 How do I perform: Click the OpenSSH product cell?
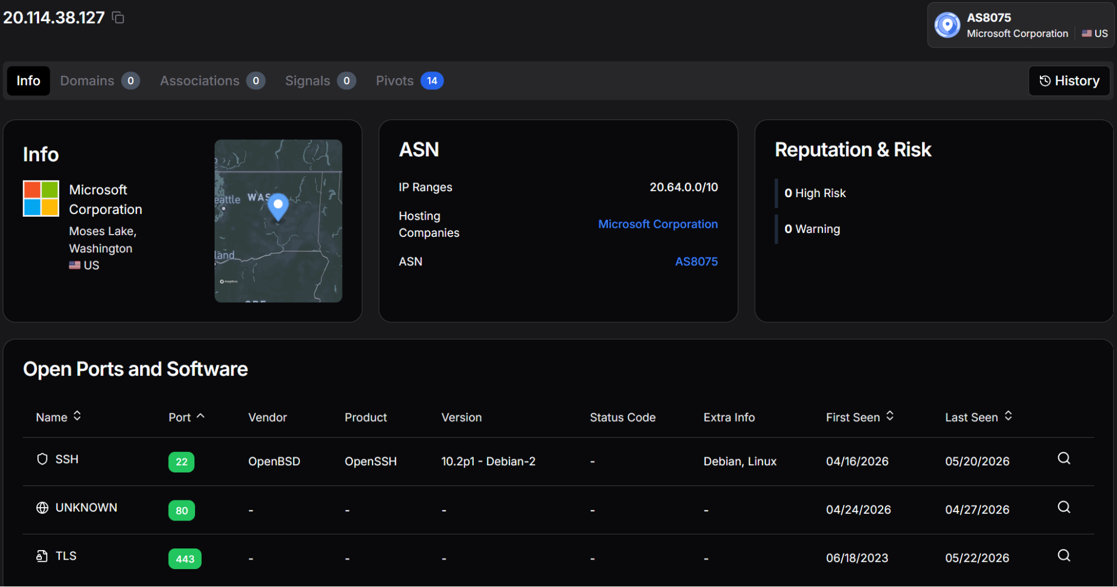pyautogui.click(x=370, y=461)
